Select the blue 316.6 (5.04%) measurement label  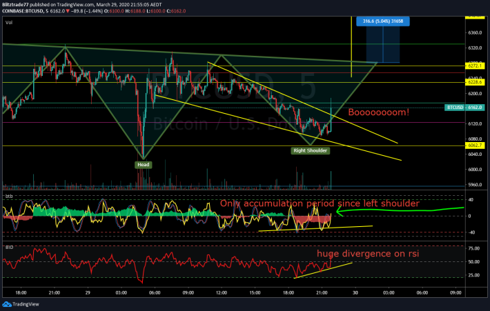pyautogui.click(x=382, y=21)
